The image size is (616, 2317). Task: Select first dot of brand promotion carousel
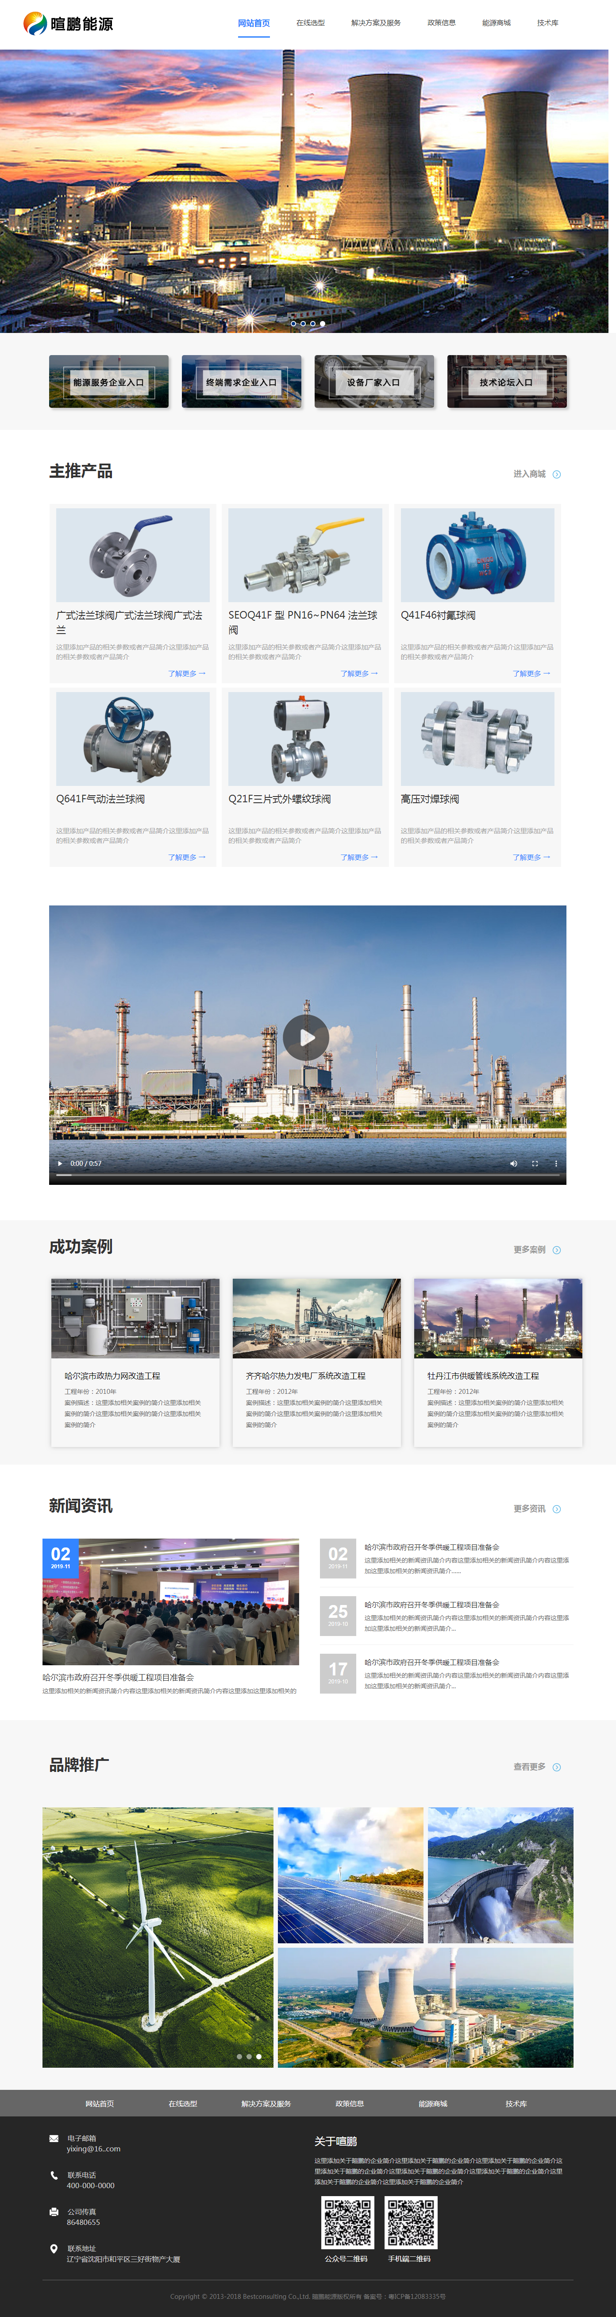coord(239,2056)
